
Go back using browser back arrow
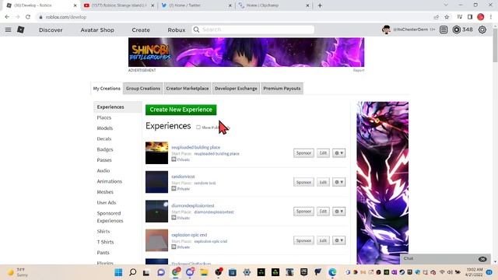(x=7, y=17)
